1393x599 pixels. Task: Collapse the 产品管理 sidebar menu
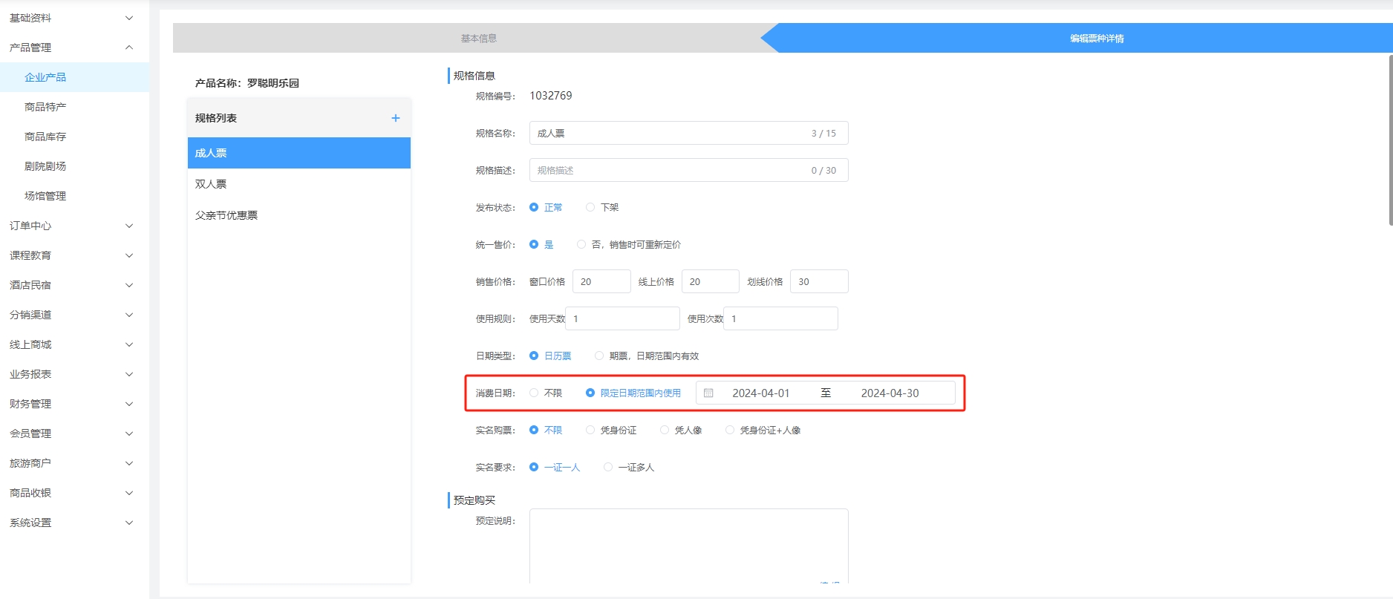(x=71, y=48)
